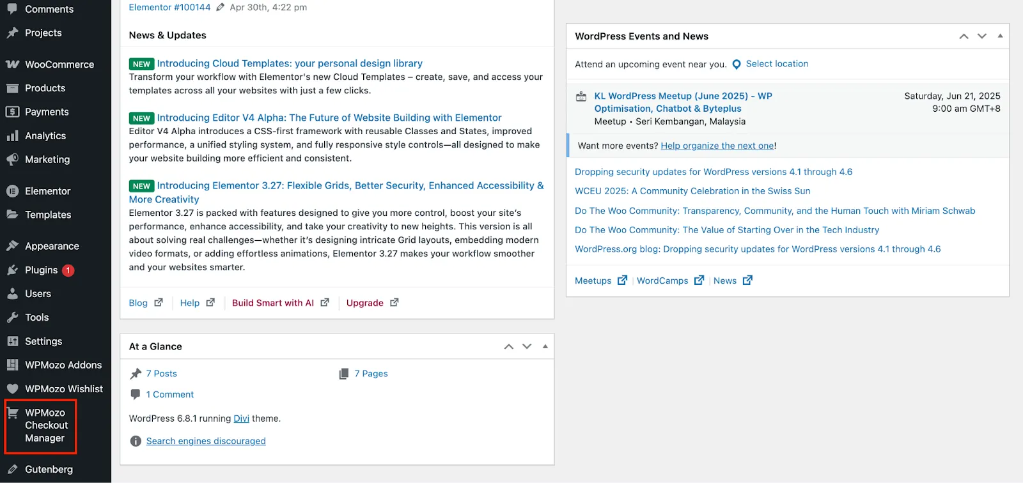This screenshot has width=1023, height=483.
Task: Click Help organize the next one link
Action: point(717,146)
